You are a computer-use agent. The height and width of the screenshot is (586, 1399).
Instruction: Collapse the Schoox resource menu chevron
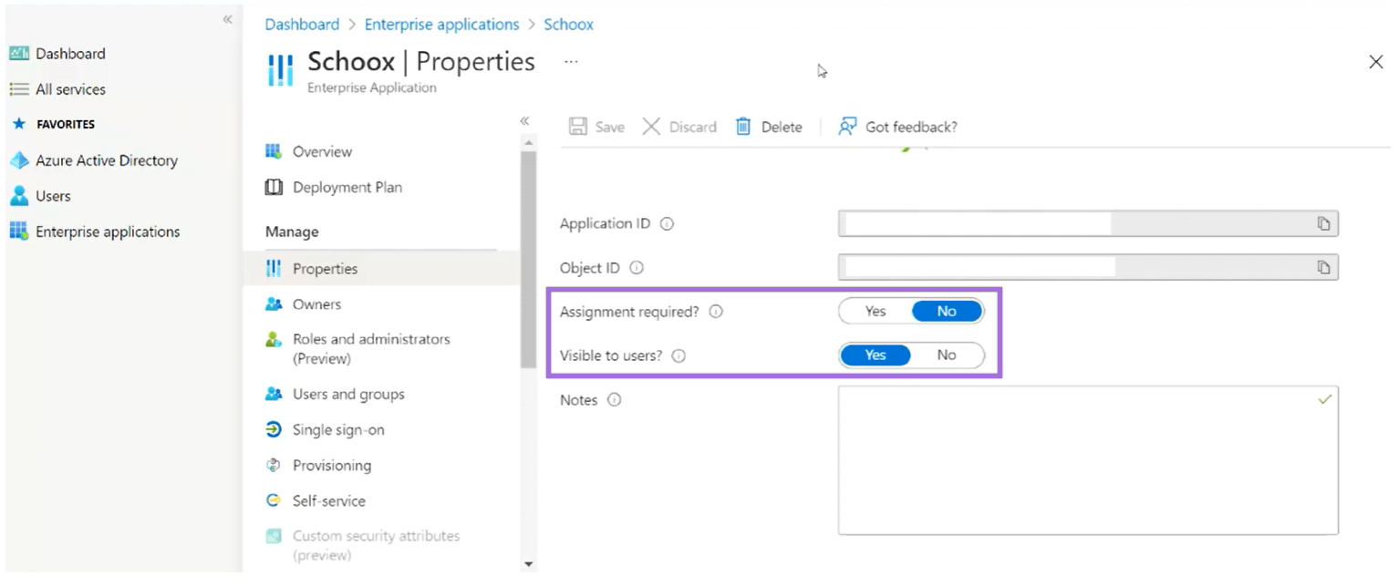[x=524, y=120]
